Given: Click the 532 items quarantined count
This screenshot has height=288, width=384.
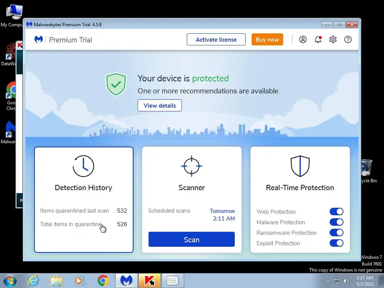Looking at the screenshot, I should coord(122,211).
